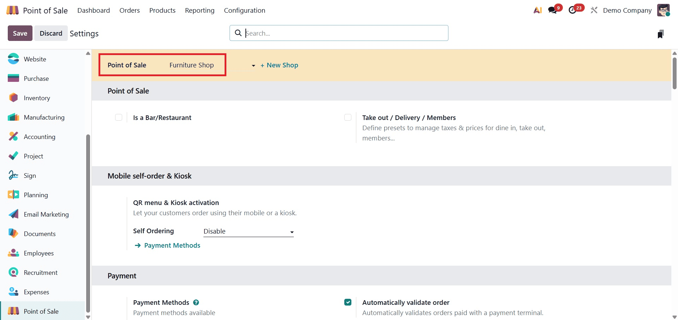Viewport: 678px width, 320px height.
Task: Follow the Payment Methods link under Self Ordering
Action: (172, 245)
